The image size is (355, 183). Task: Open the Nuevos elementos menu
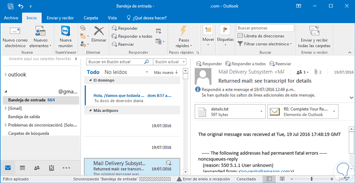40,37
